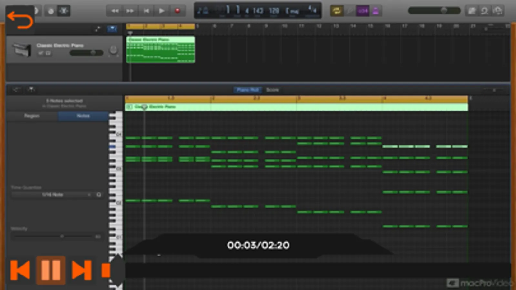Skip to the next video chapter
516x290 pixels.
(x=81, y=270)
